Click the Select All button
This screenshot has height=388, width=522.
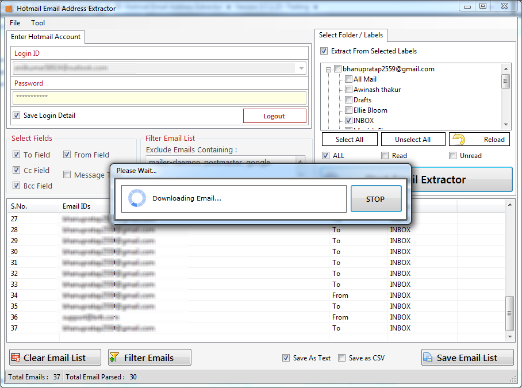click(350, 140)
